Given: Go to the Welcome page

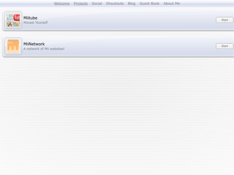Looking at the screenshot, I should pos(62,3).
